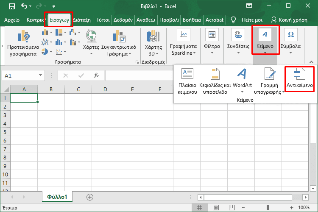The width and height of the screenshot is (318, 212).
Task: Insert Κεφαλίδες και υποσέλιδα header footer
Action: (x=215, y=81)
